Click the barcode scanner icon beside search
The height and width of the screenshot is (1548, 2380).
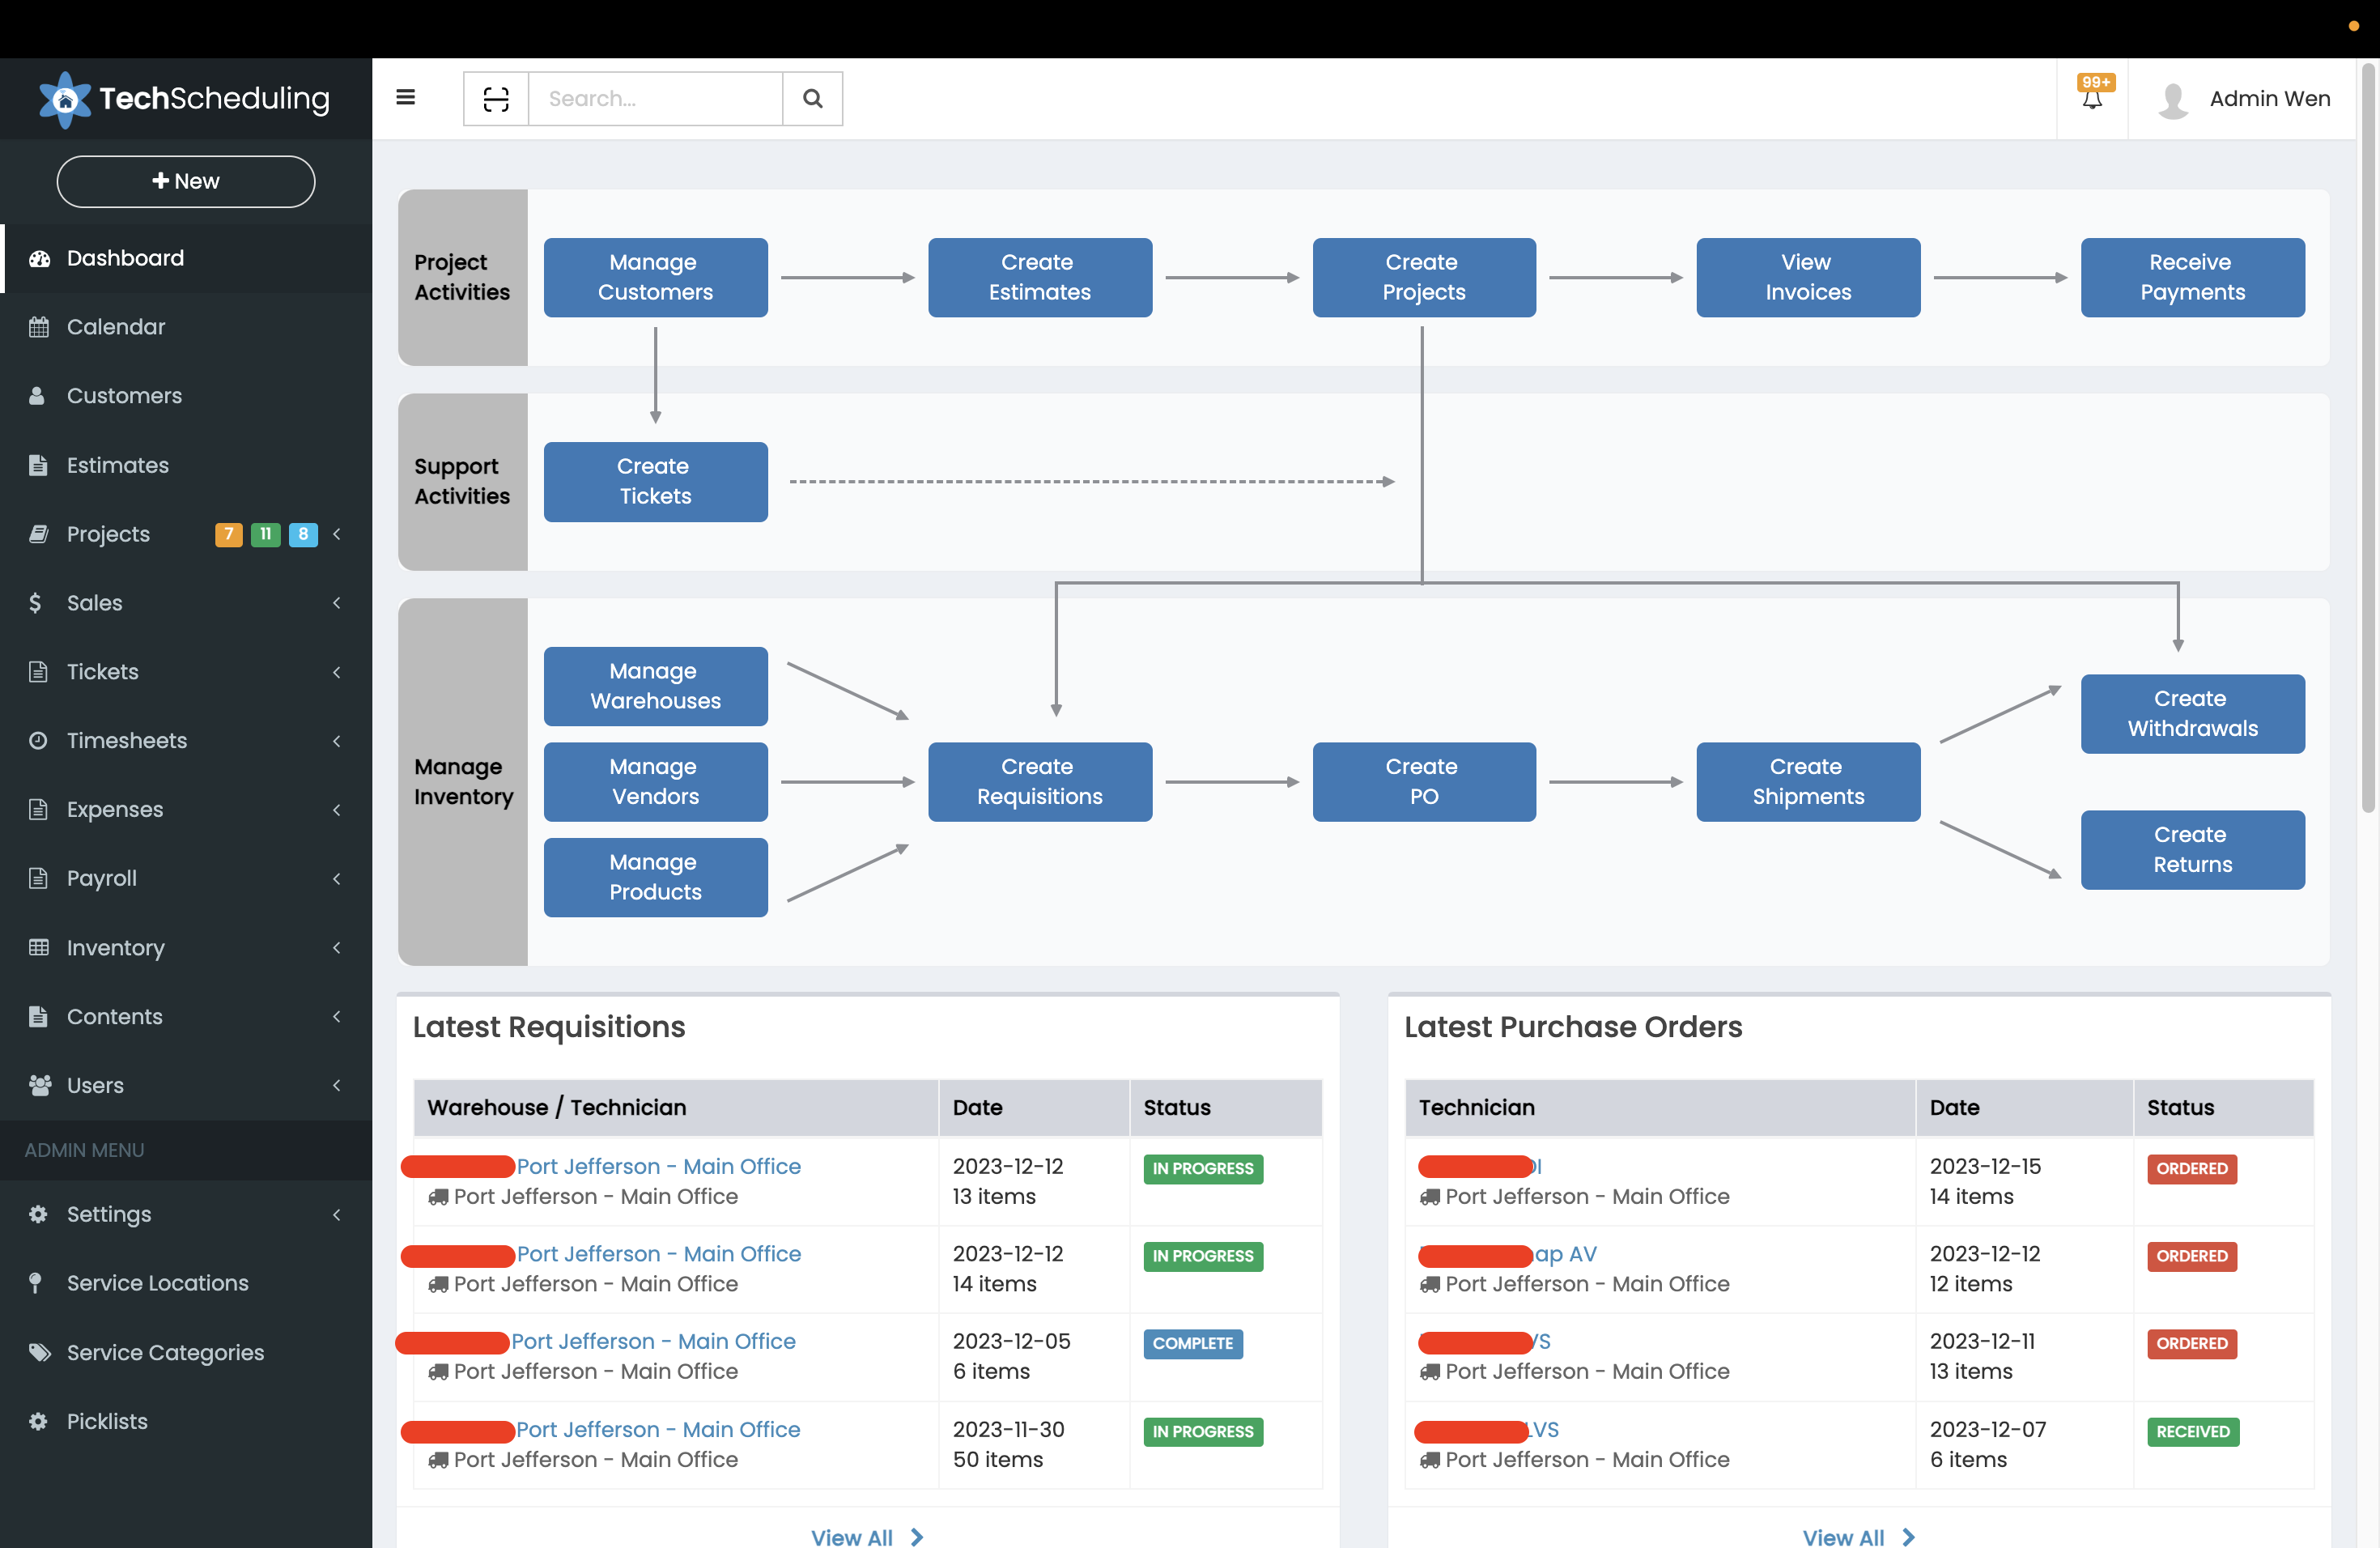click(495, 98)
